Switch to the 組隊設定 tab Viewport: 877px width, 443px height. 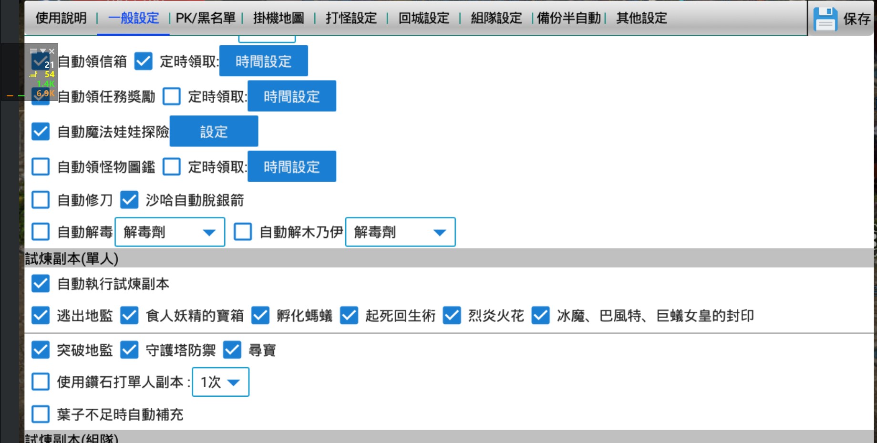(x=496, y=18)
